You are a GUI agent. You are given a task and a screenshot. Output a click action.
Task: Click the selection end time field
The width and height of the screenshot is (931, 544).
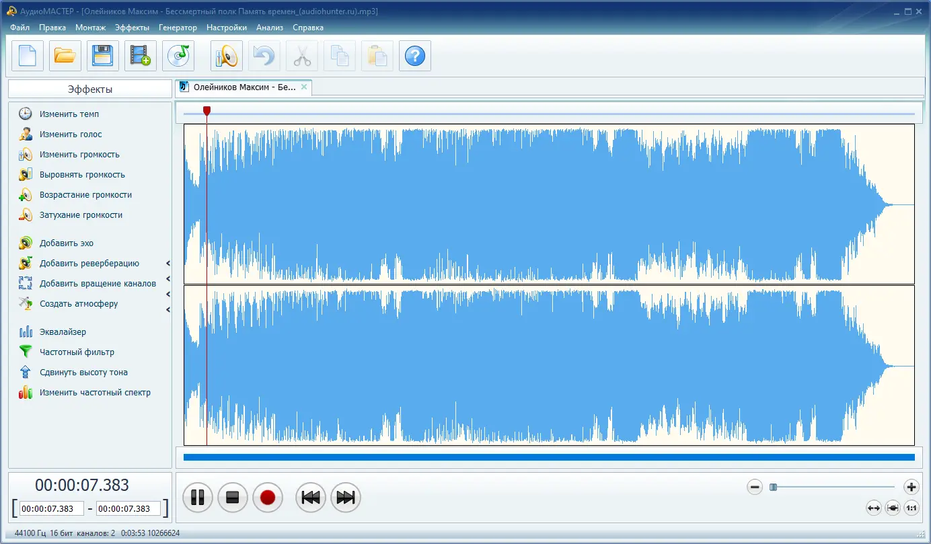128,509
